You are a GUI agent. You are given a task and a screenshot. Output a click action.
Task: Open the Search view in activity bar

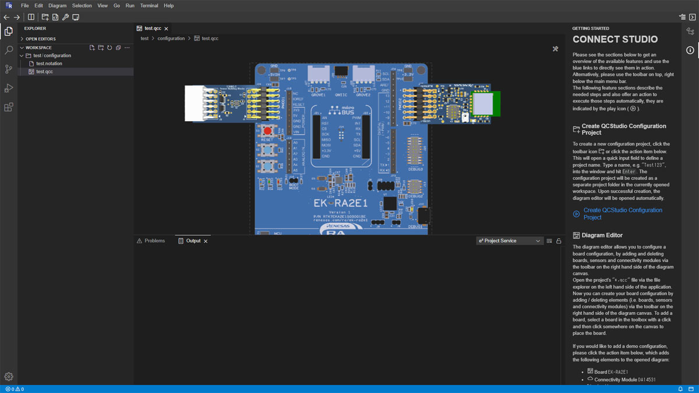[9, 51]
